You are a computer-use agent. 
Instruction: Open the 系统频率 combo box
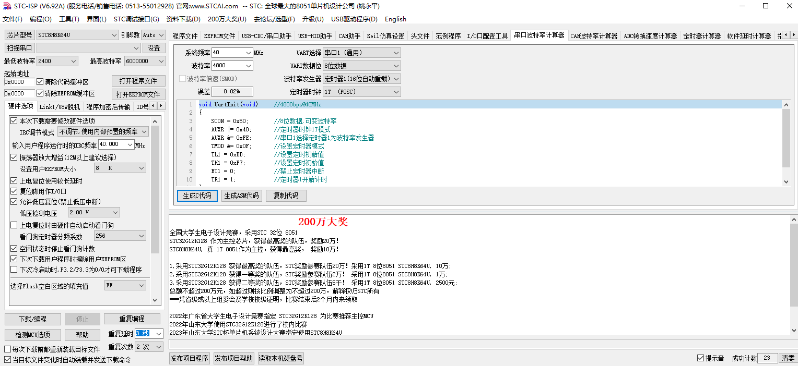[x=232, y=53]
